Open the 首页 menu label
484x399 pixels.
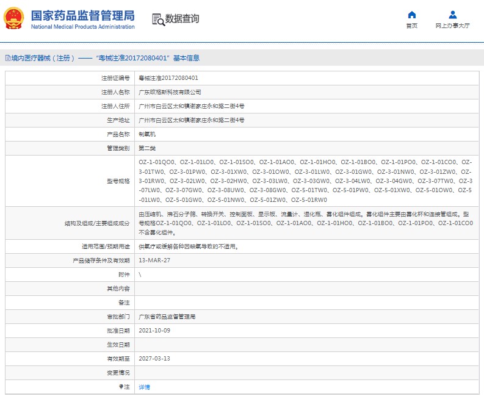pyautogui.click(x=412, y=26)
